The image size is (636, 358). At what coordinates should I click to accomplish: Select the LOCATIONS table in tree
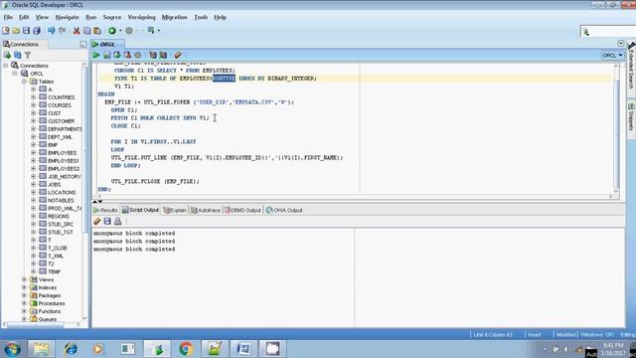62,192
